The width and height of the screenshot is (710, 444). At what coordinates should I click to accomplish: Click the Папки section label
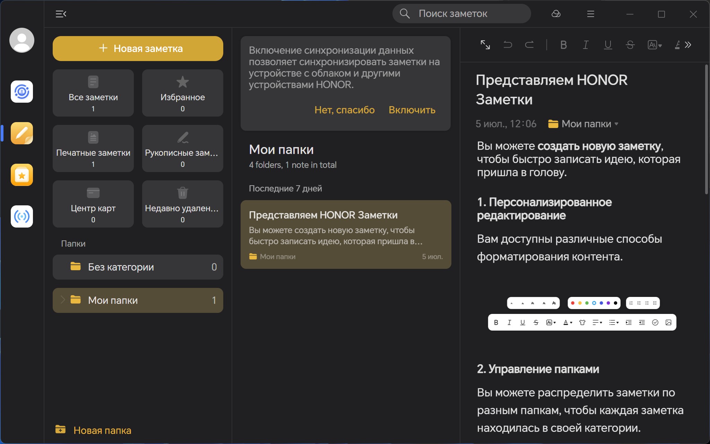pyautogui.click(x=73, y=244)
